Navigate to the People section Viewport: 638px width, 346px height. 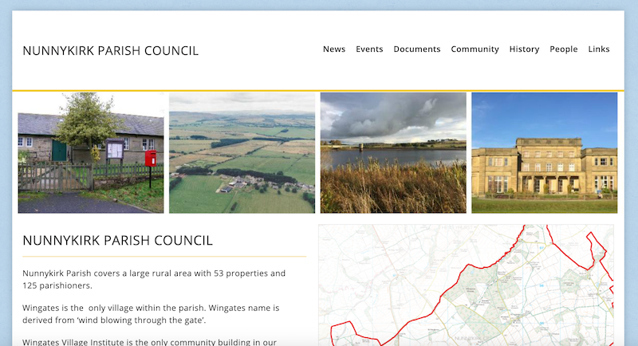pyautogui.click(x=563, y=49)
